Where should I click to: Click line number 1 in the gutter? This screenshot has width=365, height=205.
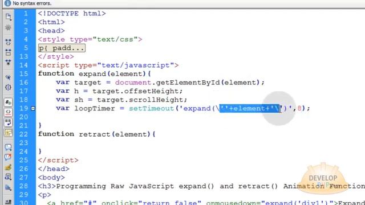pyautogui.click(x=26, y=13)
